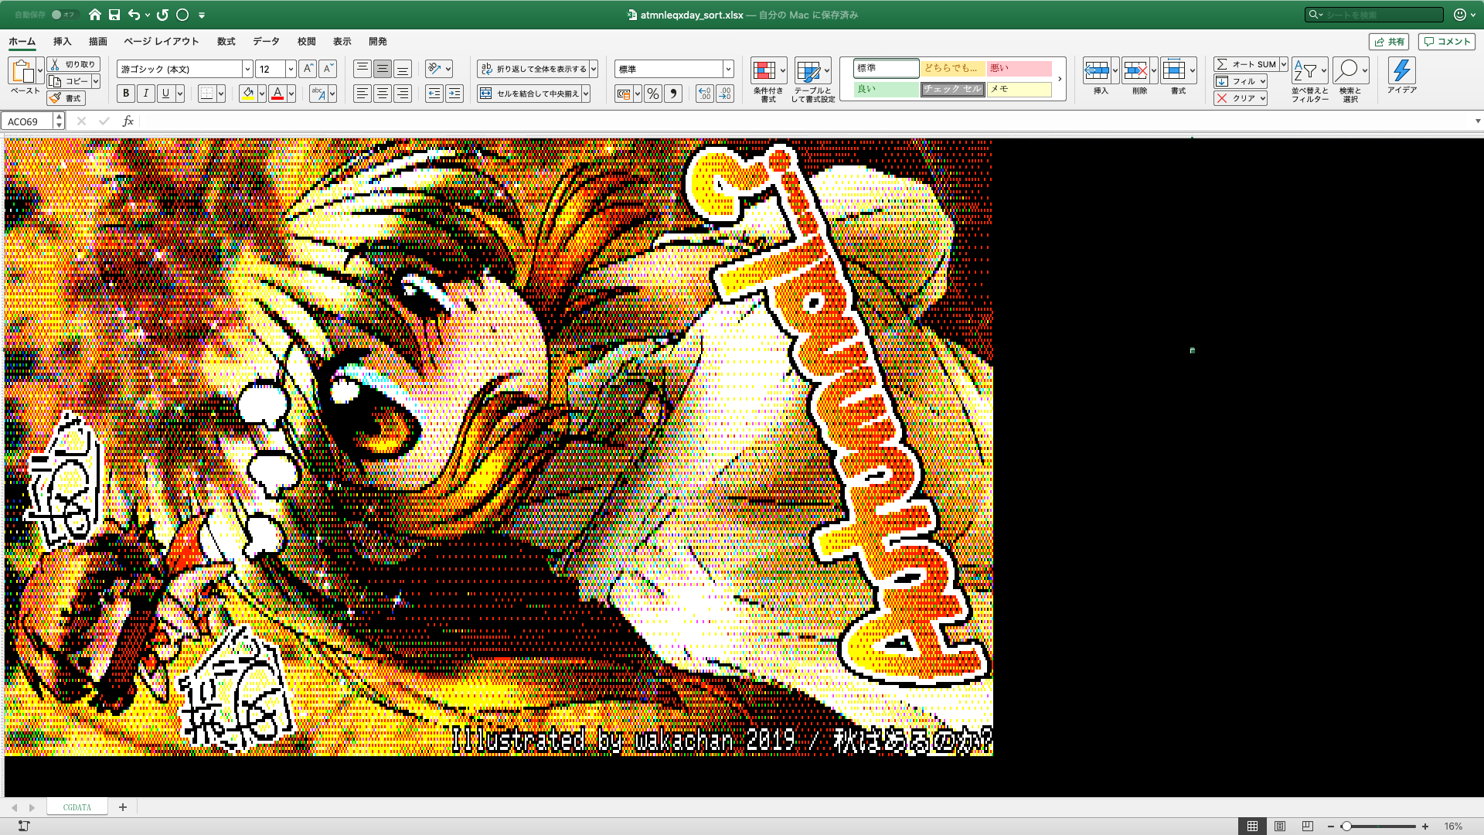Increase indent

(x=454, y=94)
